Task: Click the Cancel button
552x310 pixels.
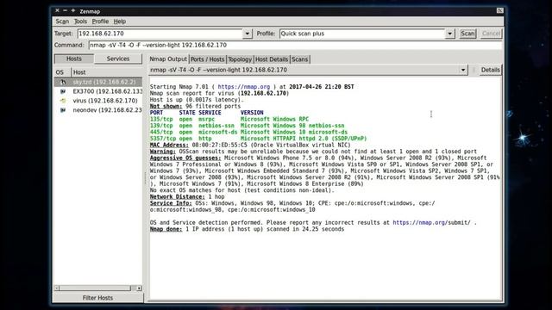Action: 491,34
